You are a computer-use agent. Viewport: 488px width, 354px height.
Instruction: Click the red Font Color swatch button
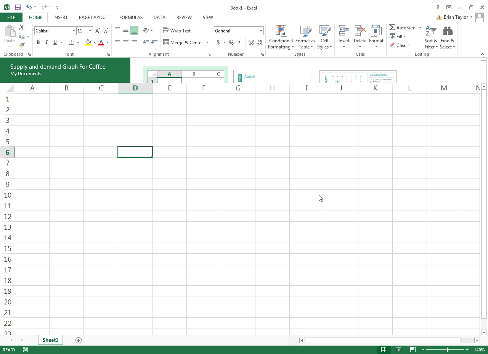coord(101,42)
